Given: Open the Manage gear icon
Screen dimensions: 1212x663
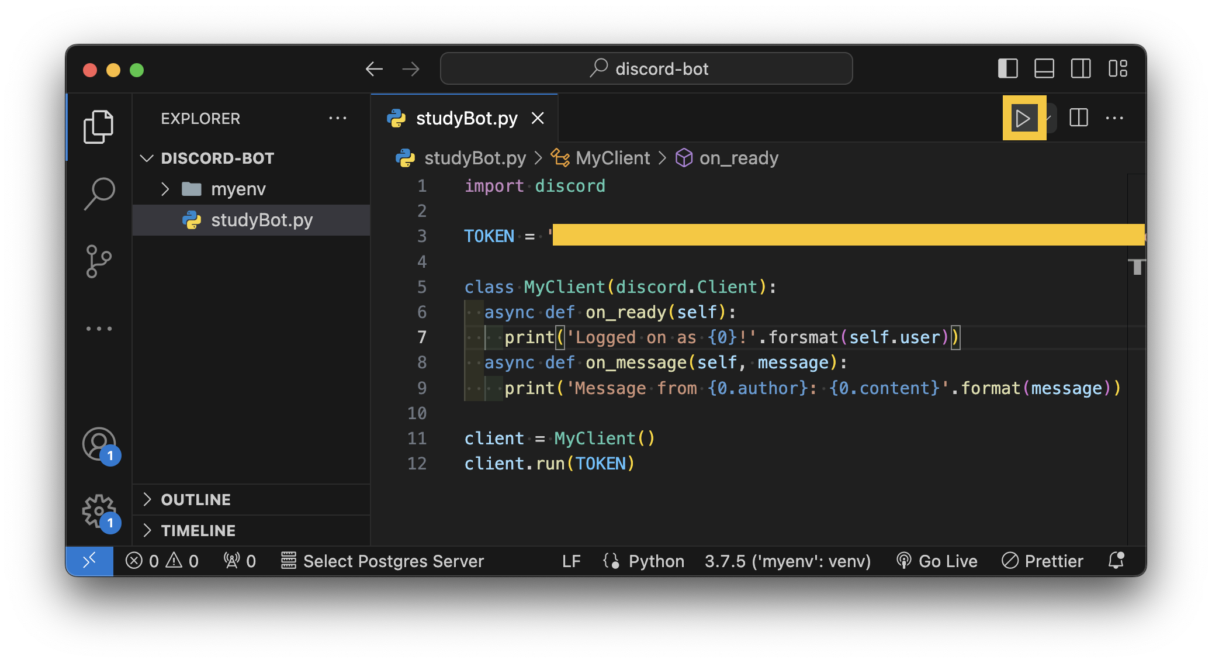Looking at the screenshot, I should coord(99,513).
